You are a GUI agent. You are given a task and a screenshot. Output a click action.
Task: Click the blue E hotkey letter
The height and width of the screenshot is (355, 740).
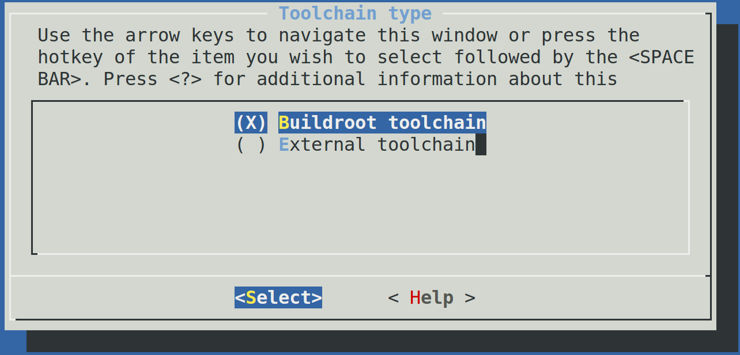(x=284, y=144)
